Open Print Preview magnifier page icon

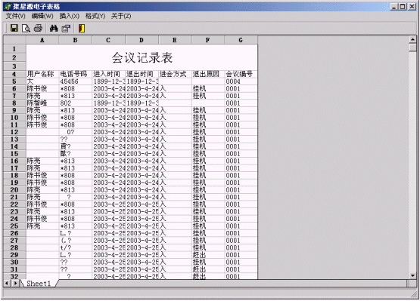tap(26, 28)
